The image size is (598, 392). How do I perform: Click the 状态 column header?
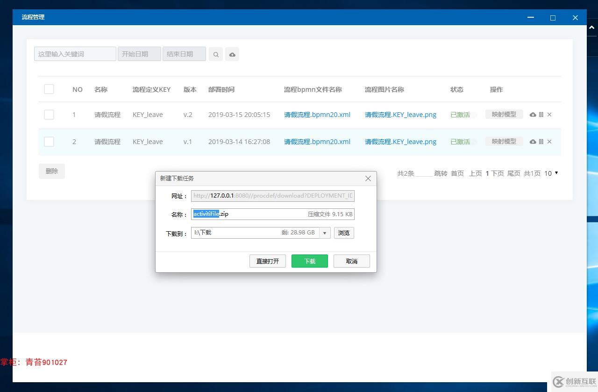[457, 89]
